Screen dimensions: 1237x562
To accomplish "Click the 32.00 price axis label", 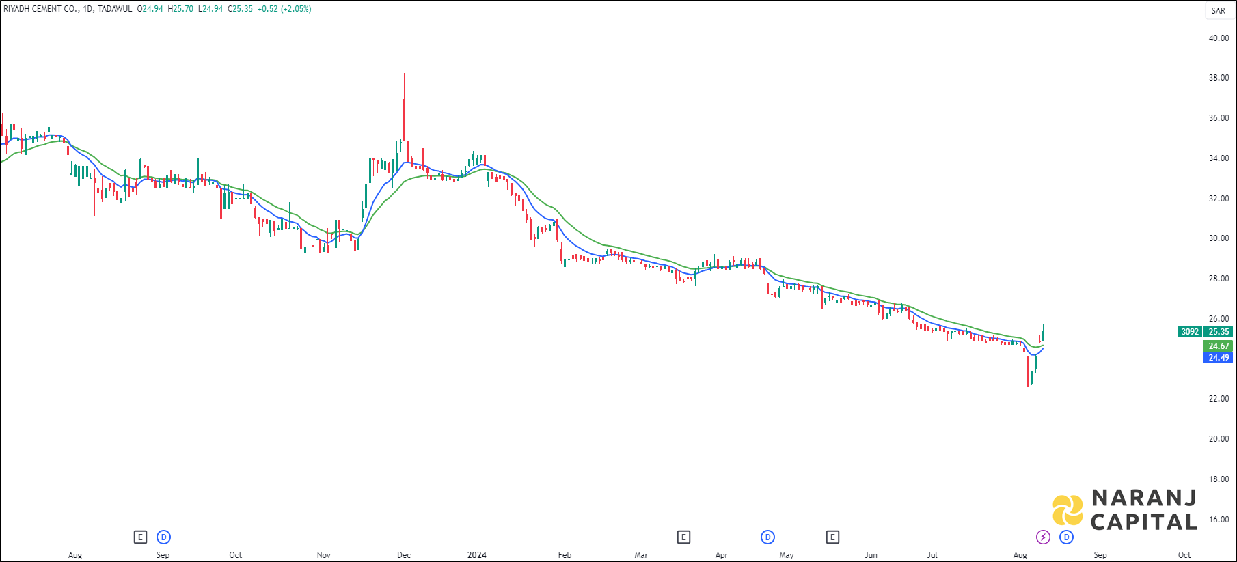I will click(1219, 199).
